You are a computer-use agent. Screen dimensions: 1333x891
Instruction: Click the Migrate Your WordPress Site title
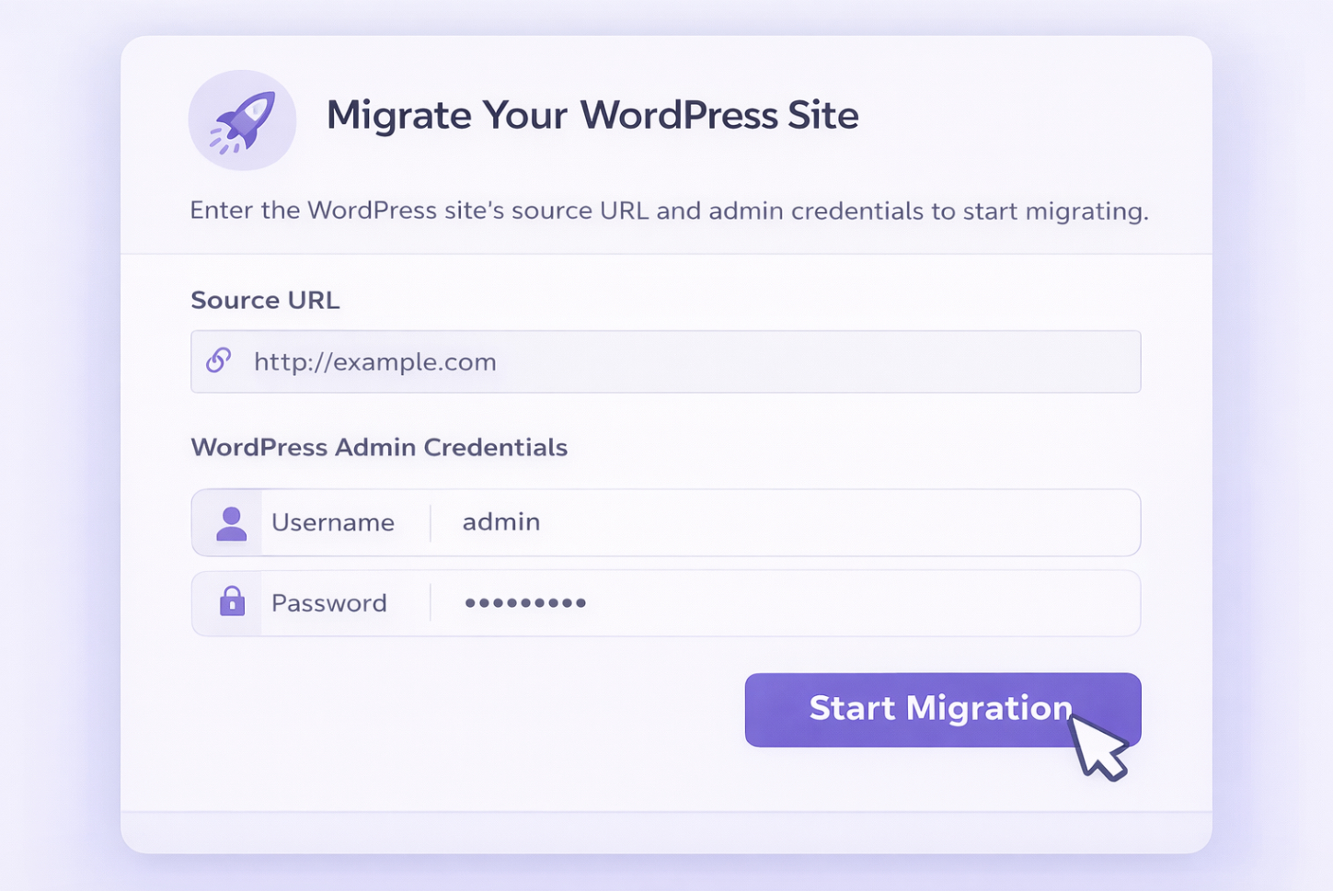(x=592, y=116)
